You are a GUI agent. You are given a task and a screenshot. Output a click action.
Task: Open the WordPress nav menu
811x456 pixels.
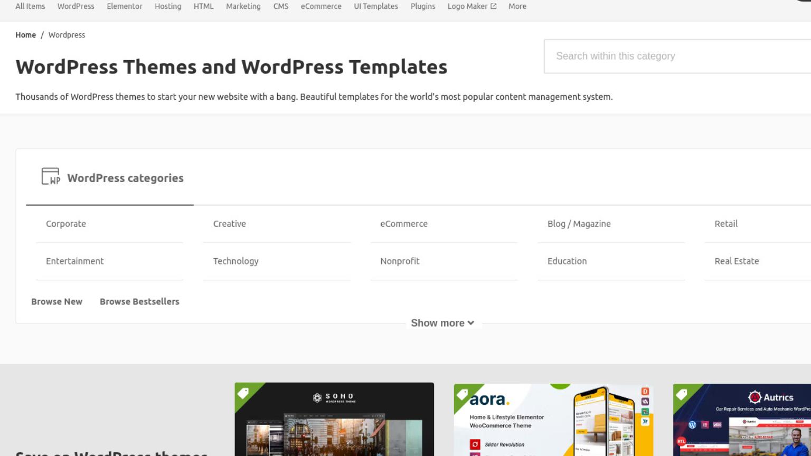(76, 6)
